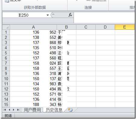This screenshot has height=119, width=136.
Task: Select row 13 header
Action: tap(6, 94)
